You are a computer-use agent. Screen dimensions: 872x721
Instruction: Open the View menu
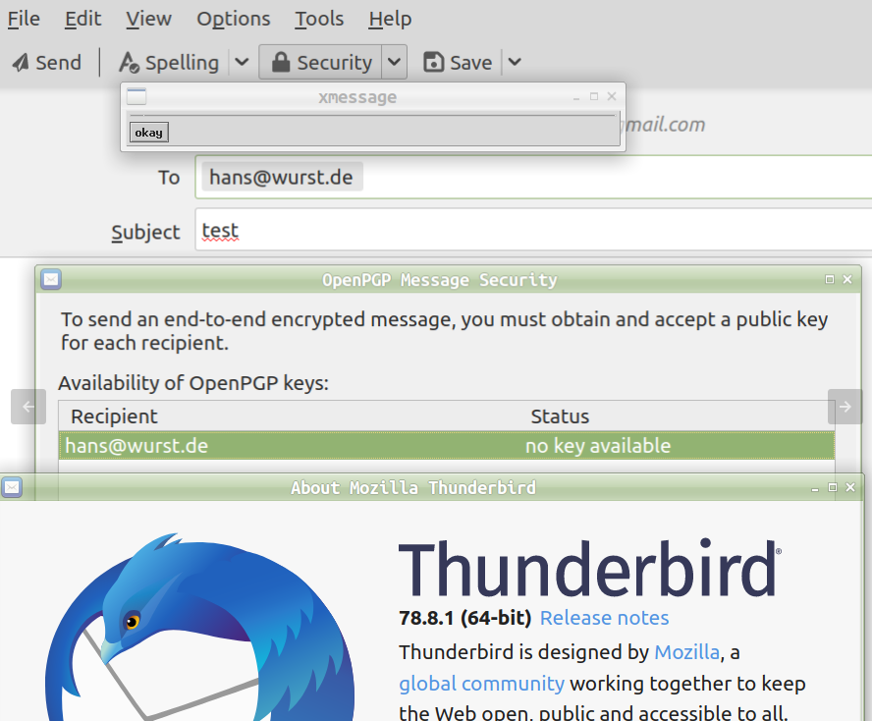(x=148, y=19)
